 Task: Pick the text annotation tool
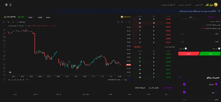click(4, 47)
